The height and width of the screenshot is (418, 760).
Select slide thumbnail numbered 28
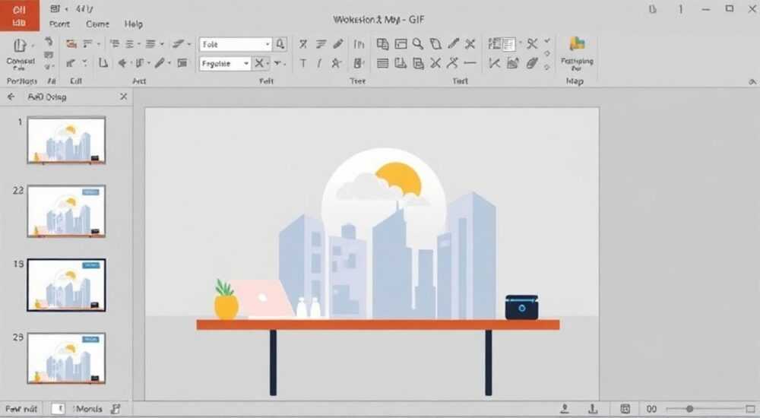click(x=66, y=359)
